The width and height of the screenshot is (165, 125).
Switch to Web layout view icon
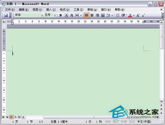(x=7, y=117)
